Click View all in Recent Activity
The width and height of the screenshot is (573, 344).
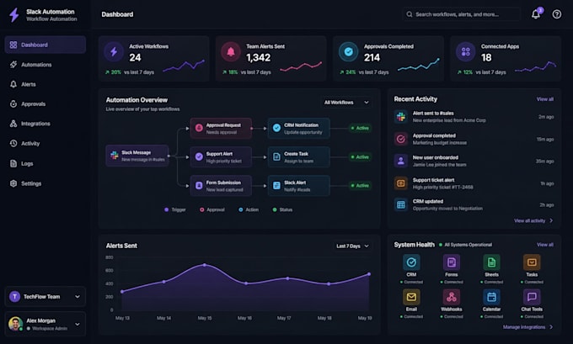(x=545, y=99)
